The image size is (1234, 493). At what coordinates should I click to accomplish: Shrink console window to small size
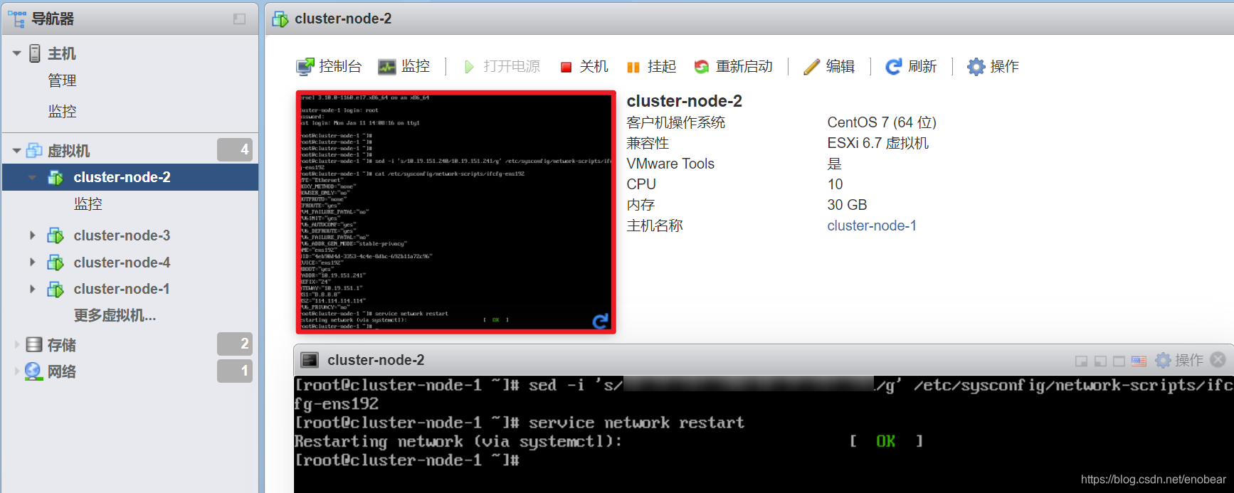pyautogui.click(x=1081, y=361)
